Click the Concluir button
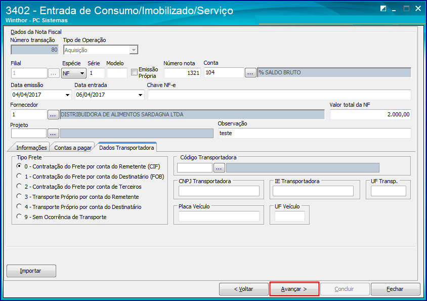 345,289
